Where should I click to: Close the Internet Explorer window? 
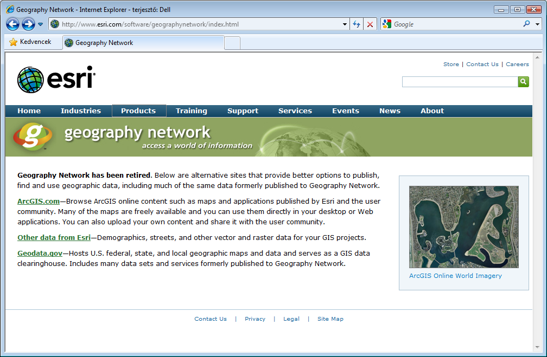(534, 10)
